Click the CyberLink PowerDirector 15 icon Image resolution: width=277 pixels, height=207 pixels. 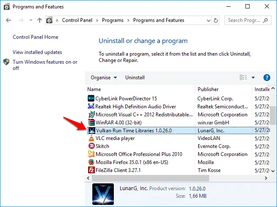(91, 98)
